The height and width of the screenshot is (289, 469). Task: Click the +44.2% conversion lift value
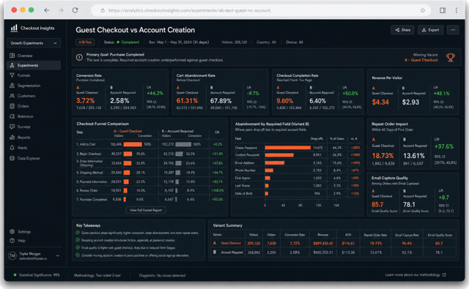click(155, 94)
